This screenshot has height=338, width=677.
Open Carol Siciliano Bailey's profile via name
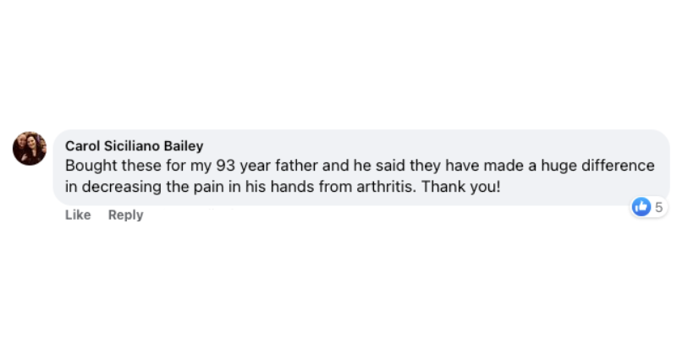pyautogui.click(x=135, y=146)
